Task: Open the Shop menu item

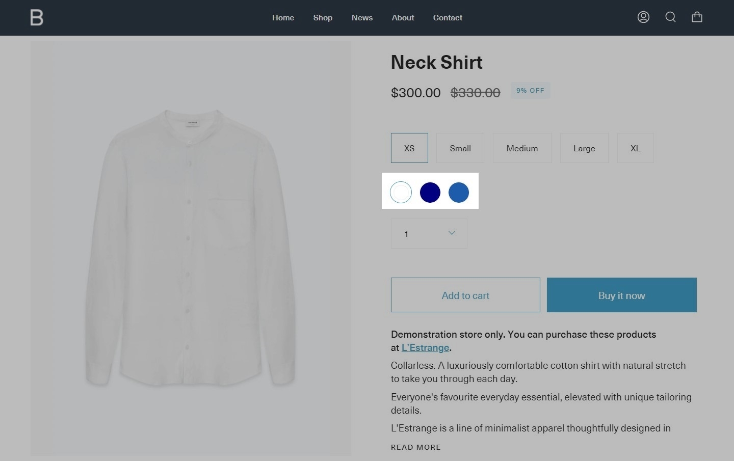Action: coord(323,18)
